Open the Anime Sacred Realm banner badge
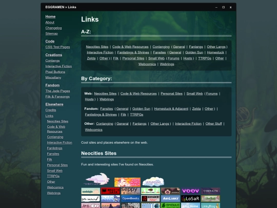The width and height of the screenshot is (277, 208). 127,182
